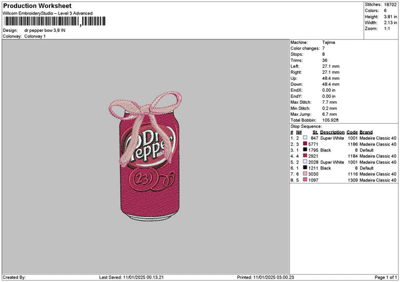400x282 pixels.
Task: Pick the pink swatch beside 1097
Action: [x=305, y=180]
